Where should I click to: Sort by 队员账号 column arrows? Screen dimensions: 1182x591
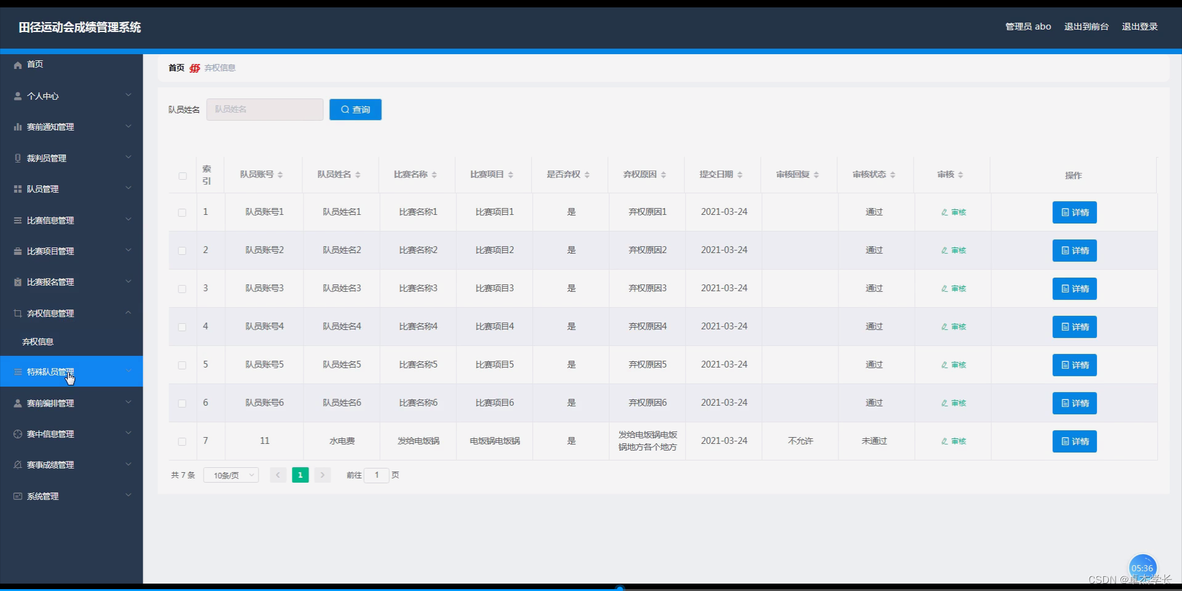pos(280,175)
